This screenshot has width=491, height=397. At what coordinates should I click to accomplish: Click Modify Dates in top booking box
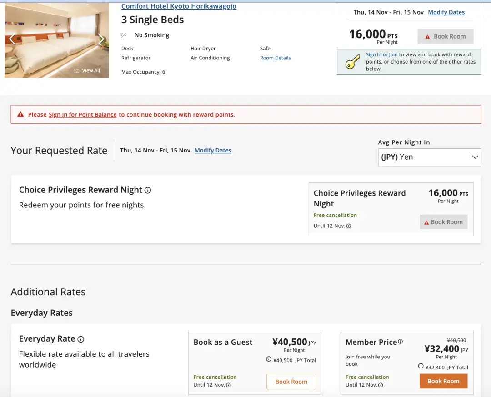click(x=446, y=12)
